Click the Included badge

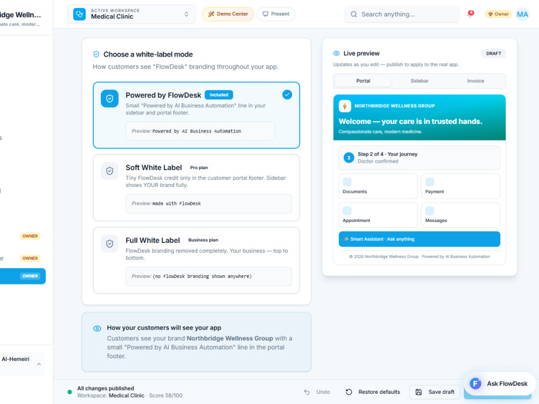pos(219,95)
